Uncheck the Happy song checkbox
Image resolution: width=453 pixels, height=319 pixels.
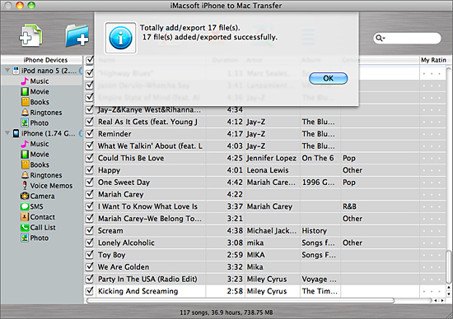(x=90, y=170)
